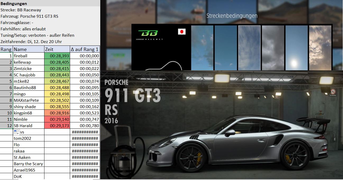
Task: Select the mingo name cell
Action: (29, 94)
